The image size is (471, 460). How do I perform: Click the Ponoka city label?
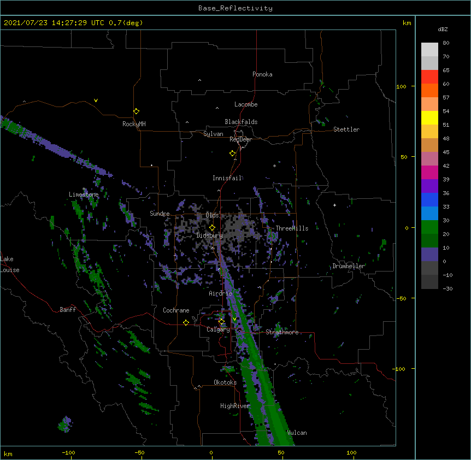(x=262, y=74)
